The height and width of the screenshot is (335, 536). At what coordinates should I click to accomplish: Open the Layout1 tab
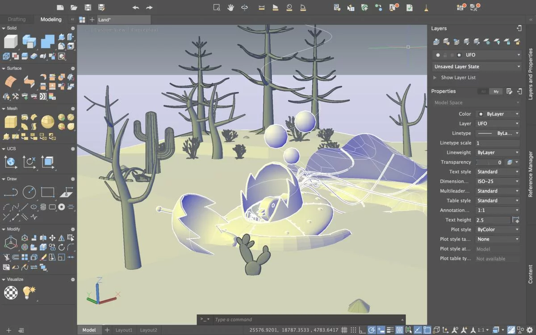124,330
